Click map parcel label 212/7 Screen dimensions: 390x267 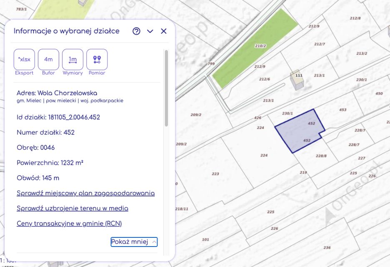[320, 44]
